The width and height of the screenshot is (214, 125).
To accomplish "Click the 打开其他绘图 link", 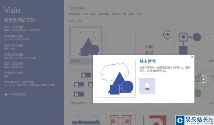I will pyautogui.click(x=17, y=94).
